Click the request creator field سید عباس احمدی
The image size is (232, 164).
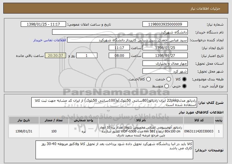click(127, 40)
